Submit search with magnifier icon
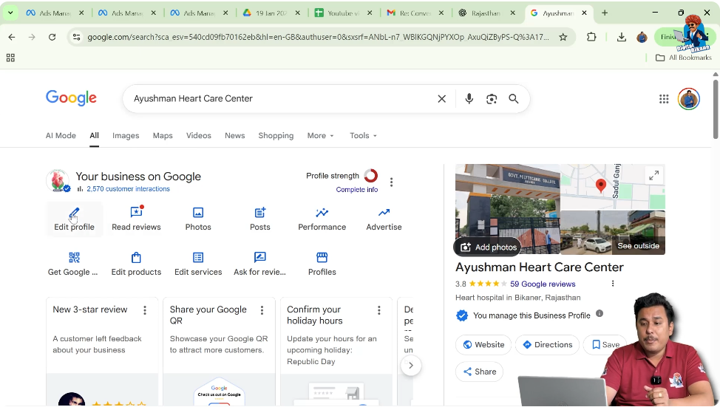The height and width of the screenshot is (407, 720). pos(513,99)
